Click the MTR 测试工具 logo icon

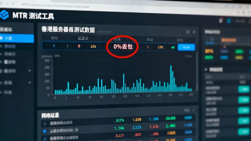click(x=4, y=15)
